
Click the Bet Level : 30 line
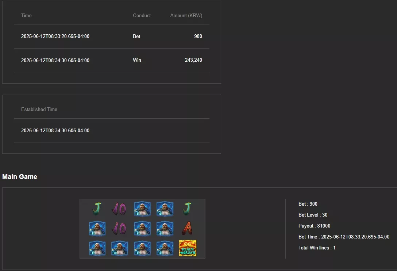(x=313, y=215)
